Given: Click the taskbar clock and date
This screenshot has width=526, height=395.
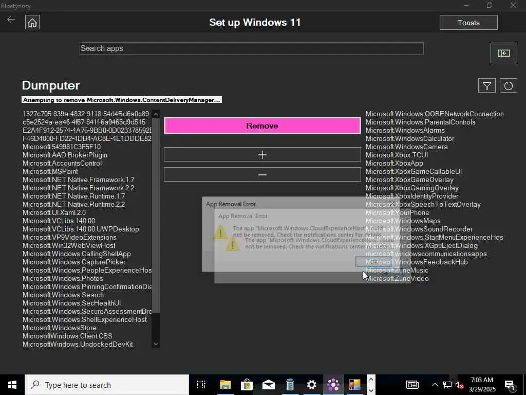Looking at the screenshot, I should point(482,385).
